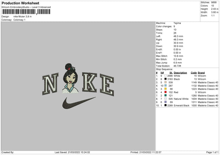Click the 'White' description in row 1
This screenshot has height=155, width=220.
pos(177,76)
